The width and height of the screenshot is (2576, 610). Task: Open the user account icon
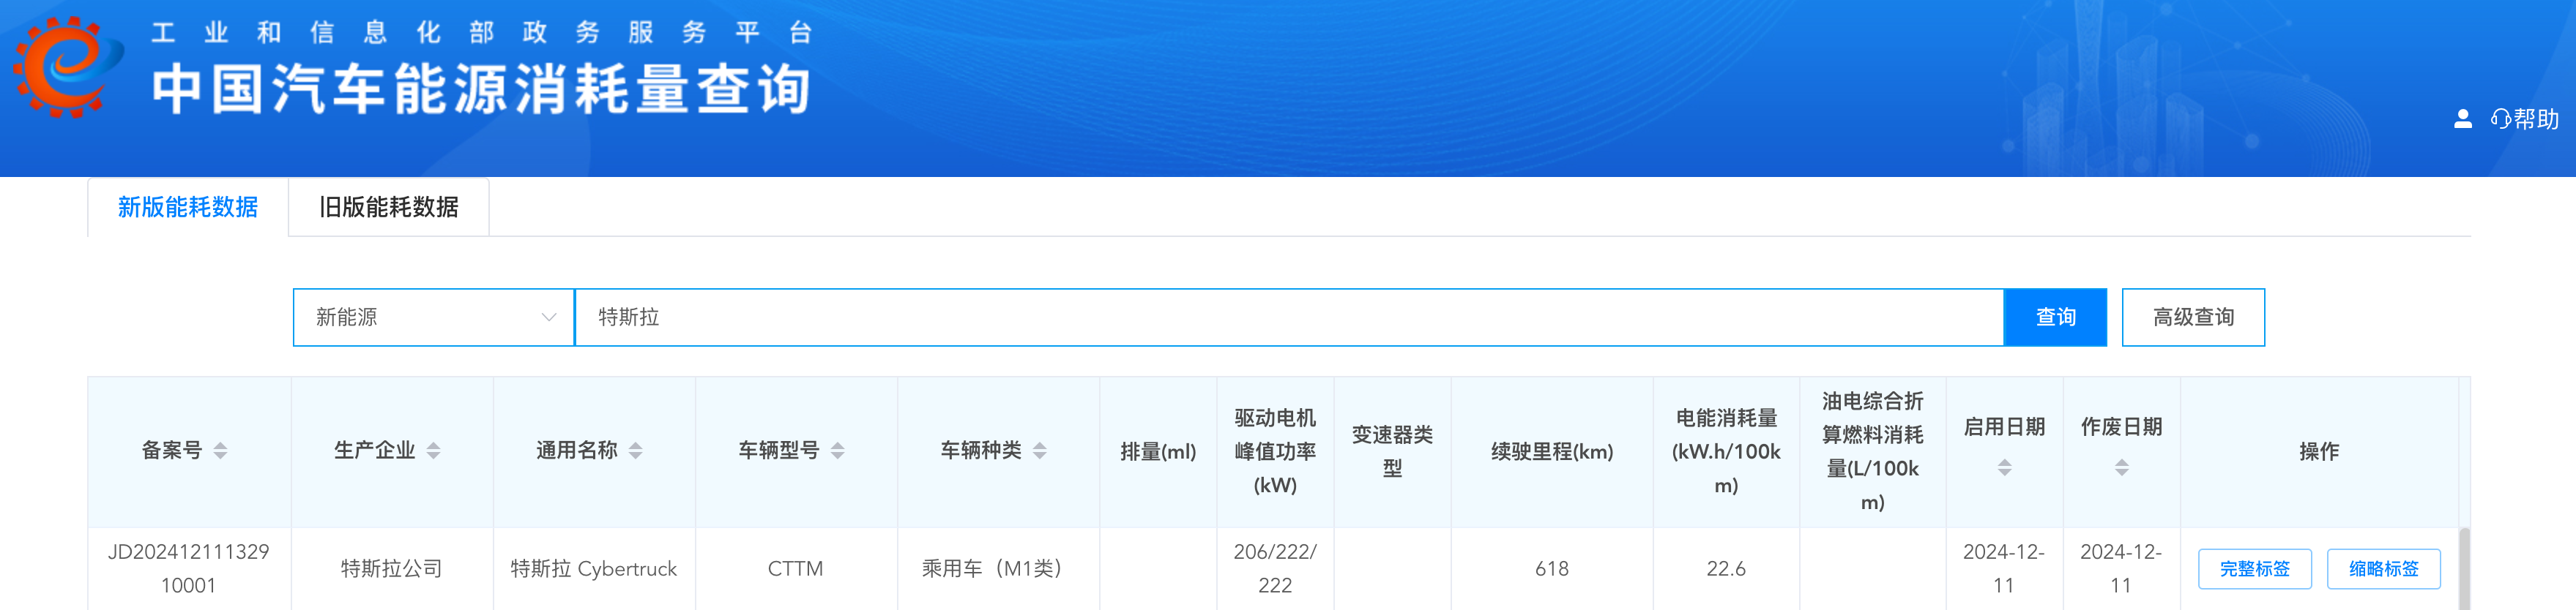[x=2462, y=120]
